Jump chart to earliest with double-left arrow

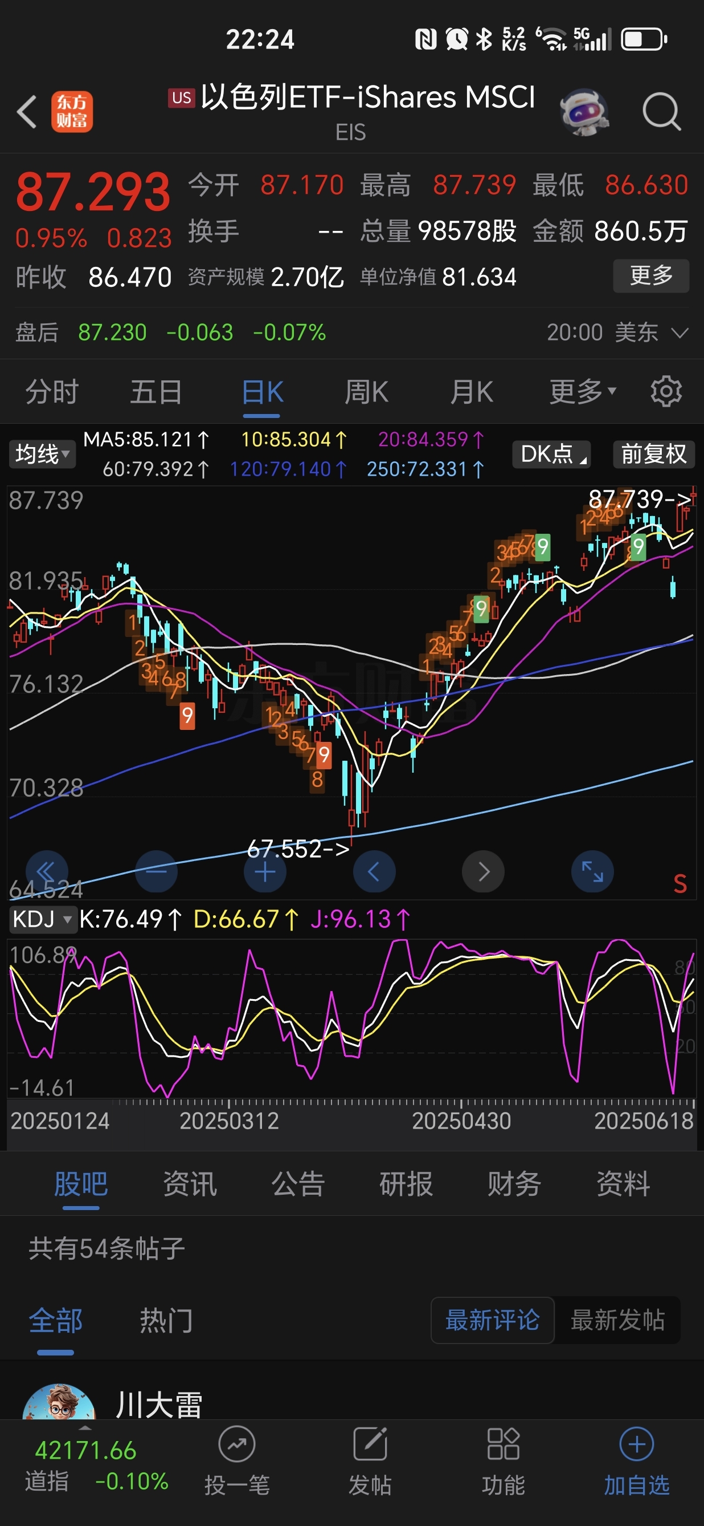point(47,871)
